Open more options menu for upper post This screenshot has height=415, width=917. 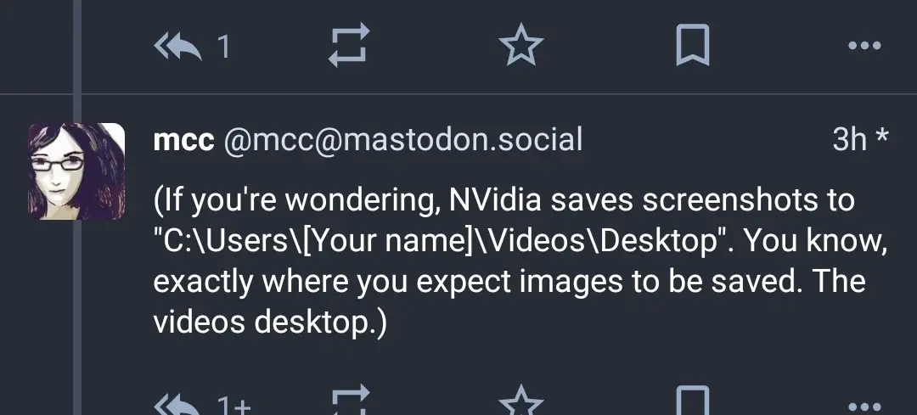[864, 46]
